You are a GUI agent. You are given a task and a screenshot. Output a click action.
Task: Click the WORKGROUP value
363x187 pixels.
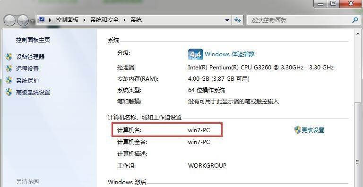click(207, 165)
